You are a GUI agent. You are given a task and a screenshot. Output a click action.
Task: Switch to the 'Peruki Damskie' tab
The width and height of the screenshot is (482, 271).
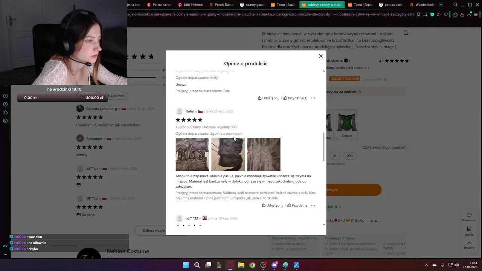pyautogui.click(x=222, y=5)
